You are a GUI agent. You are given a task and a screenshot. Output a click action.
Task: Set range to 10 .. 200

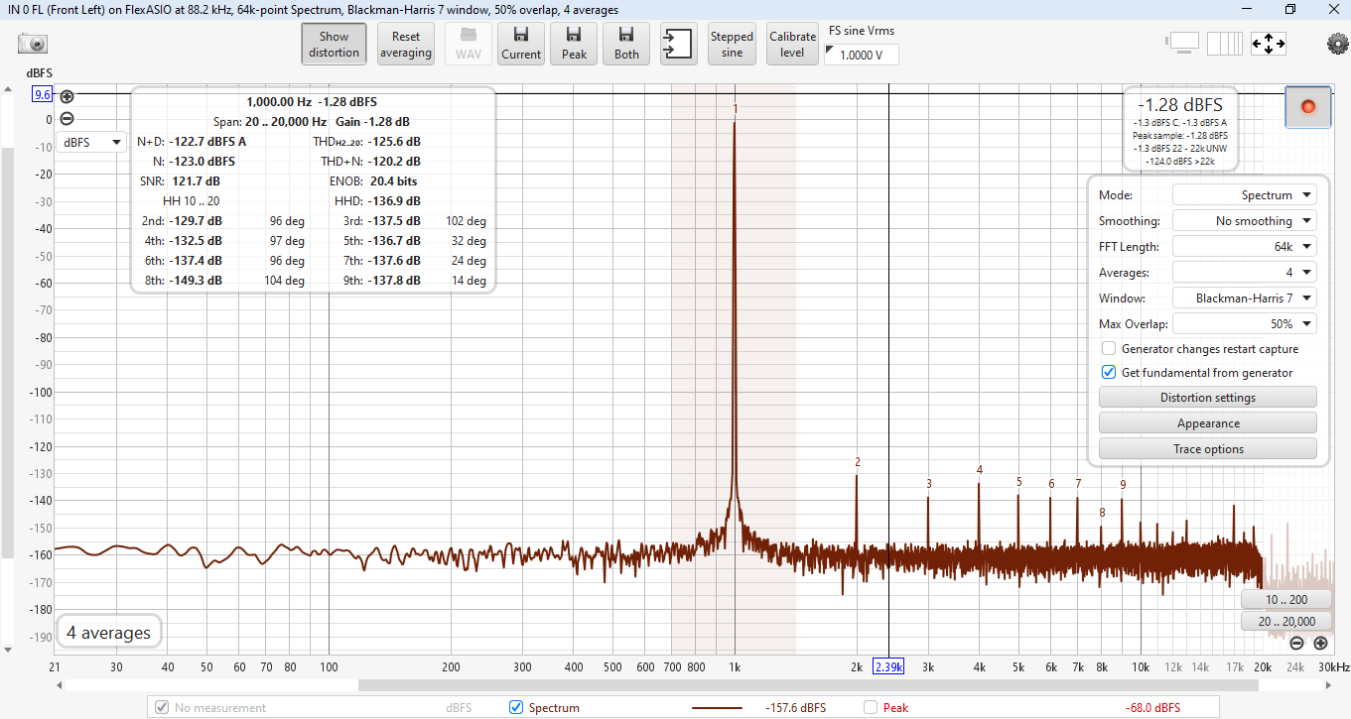pos(1286,599)
